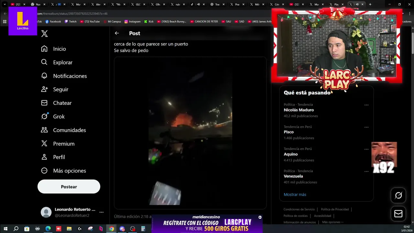Open the (72) YouTube bookmark
The width and height of the screenshot is (414, 233).
90,22
